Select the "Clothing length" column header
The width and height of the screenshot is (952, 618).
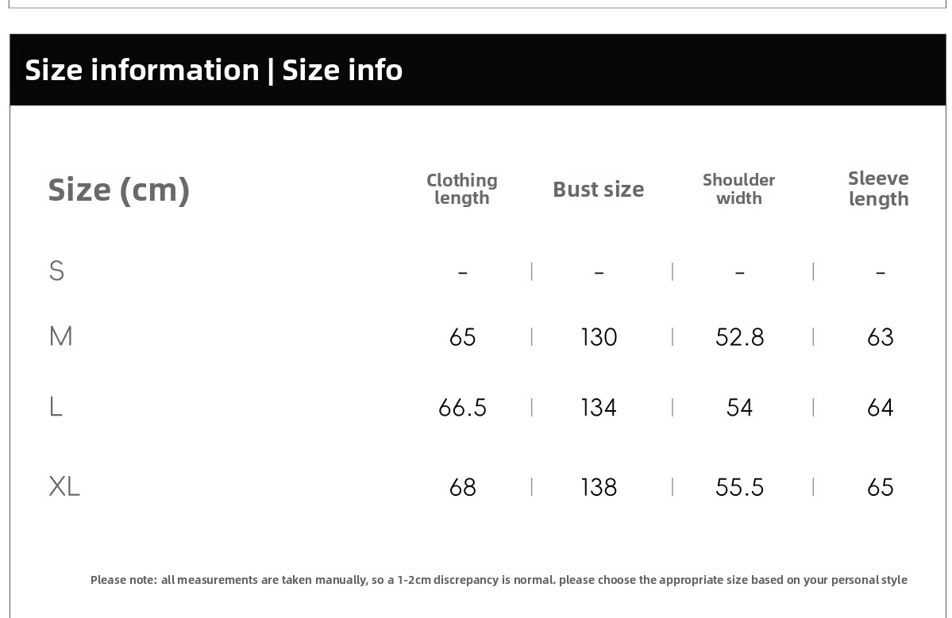(x=462, y=190)
